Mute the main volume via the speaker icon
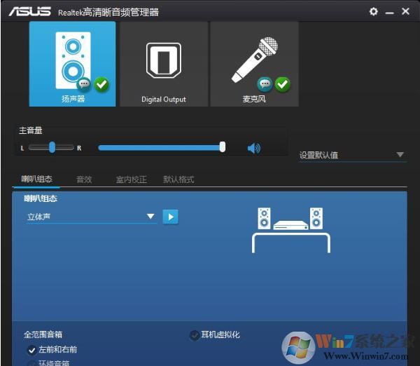The height and width of the screenshot is (366, 420). [x=253, y=148]
